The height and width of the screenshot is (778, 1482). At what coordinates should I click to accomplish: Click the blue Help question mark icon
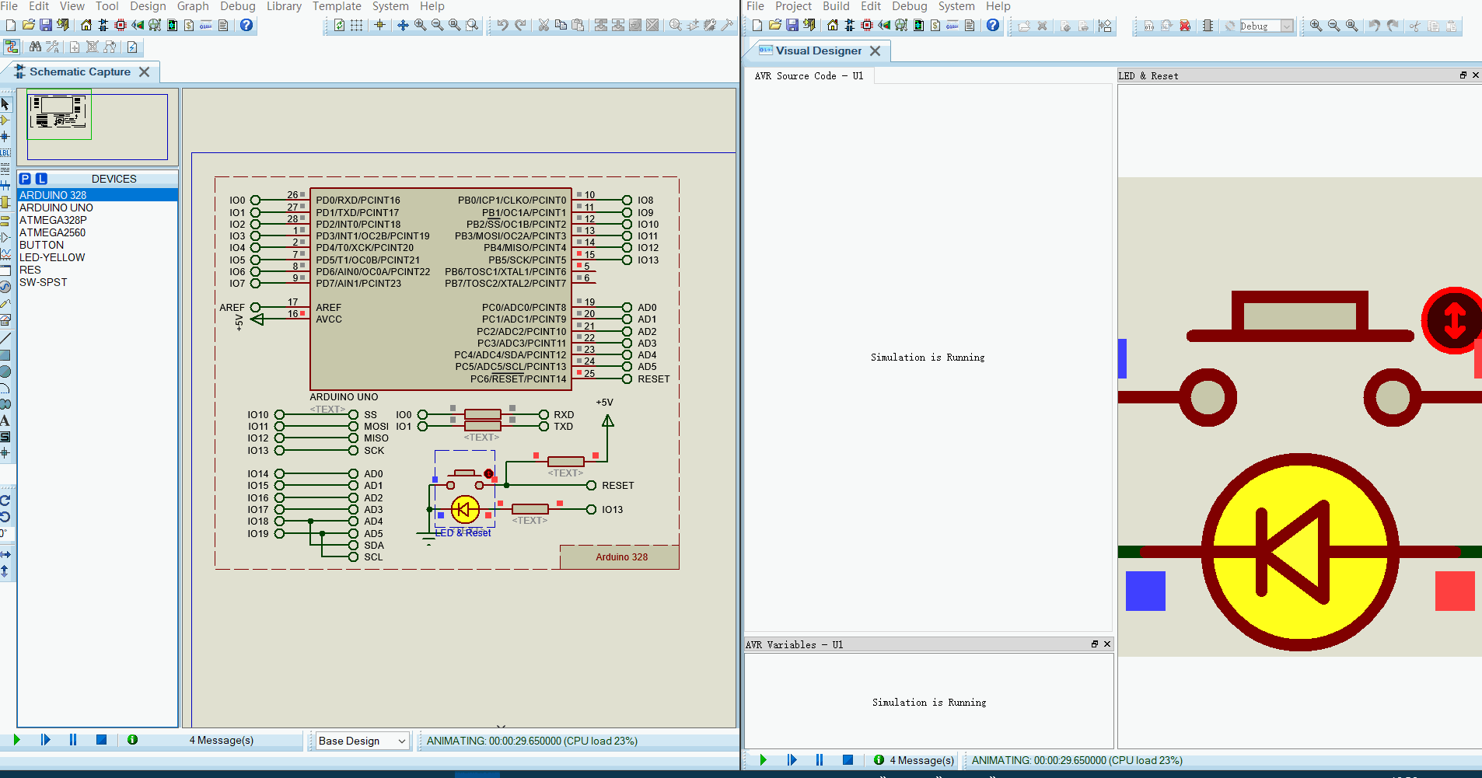click(x=246, y=26)
